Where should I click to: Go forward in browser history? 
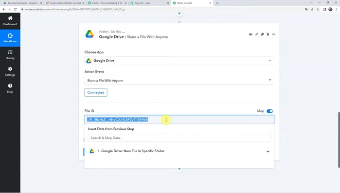coord(10,9)
